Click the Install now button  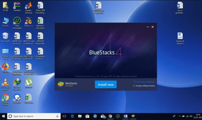105,85
